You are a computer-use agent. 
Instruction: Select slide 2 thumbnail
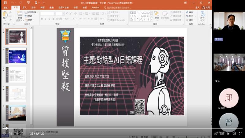pyautogui.click(x=16, y=56)
